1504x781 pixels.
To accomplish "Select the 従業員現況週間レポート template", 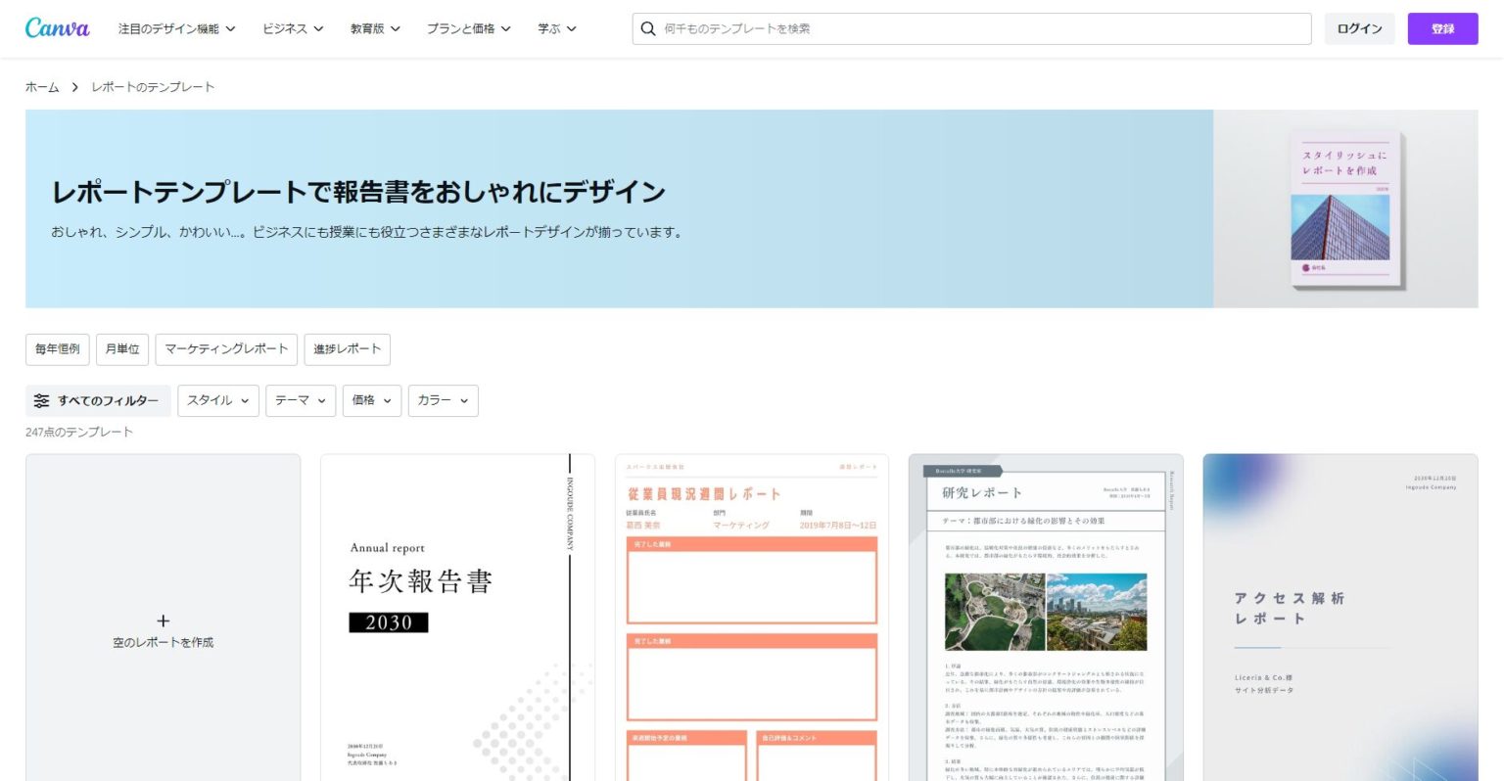I will pos(752,617).
